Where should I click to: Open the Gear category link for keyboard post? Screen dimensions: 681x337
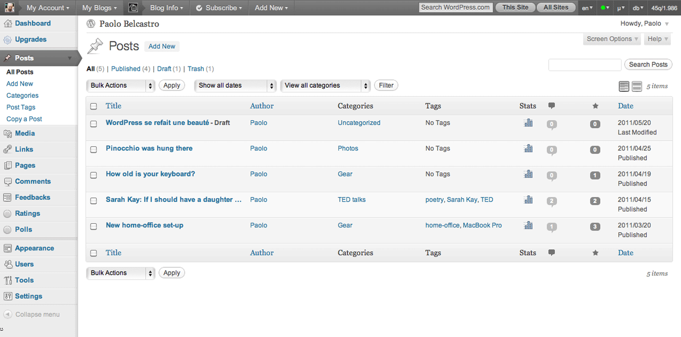point(345,174)
